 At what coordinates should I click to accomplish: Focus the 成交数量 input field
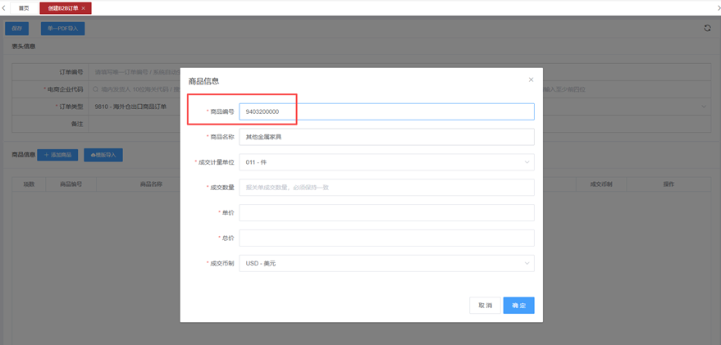coord(386,188)
